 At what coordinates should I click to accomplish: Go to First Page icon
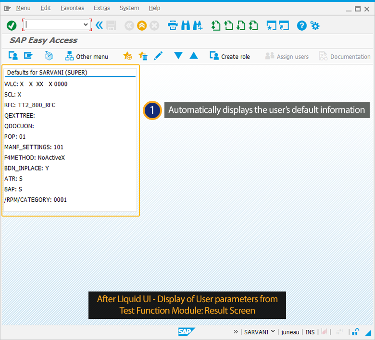[216, 25]
